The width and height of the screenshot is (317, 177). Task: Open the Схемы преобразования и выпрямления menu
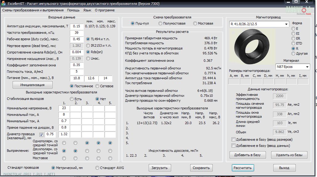pos(33,10)
